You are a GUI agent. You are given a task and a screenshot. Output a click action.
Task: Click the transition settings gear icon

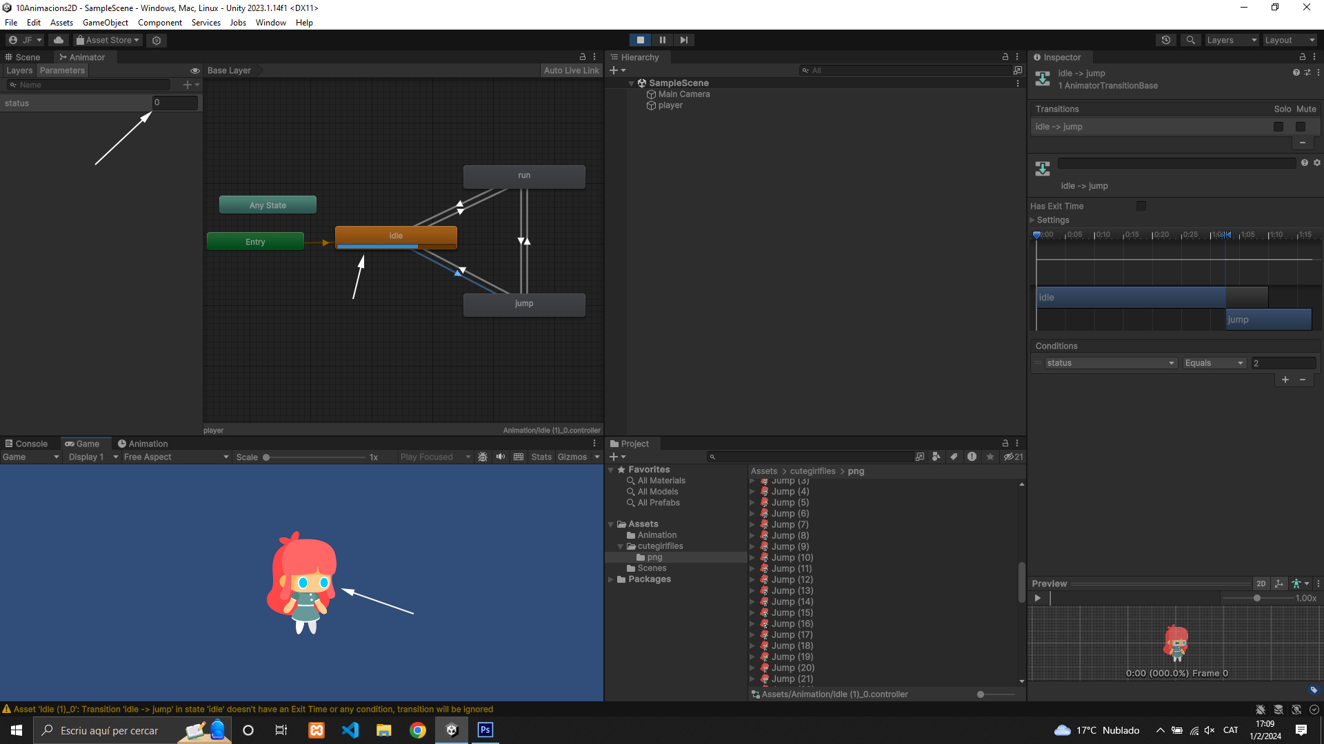pos(1317,163)
